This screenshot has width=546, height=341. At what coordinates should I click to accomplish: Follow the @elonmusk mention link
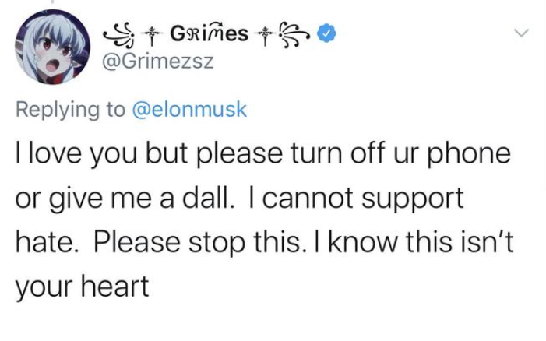click(x=190, y=110)
